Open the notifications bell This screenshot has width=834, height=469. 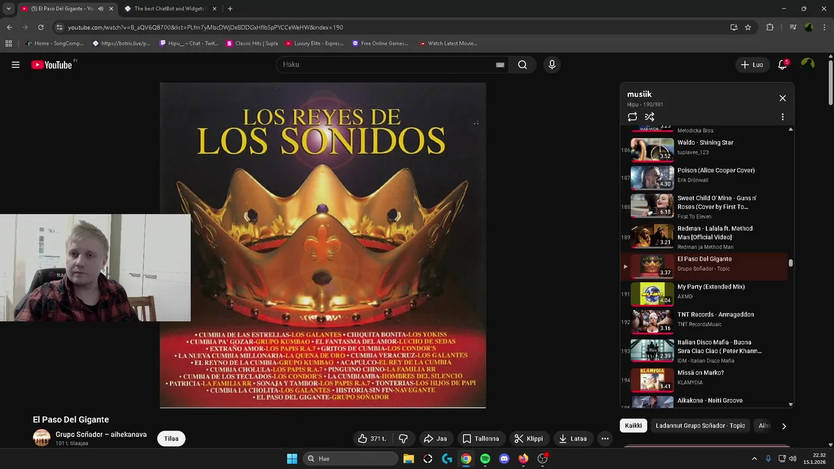[x=783, y=64]
